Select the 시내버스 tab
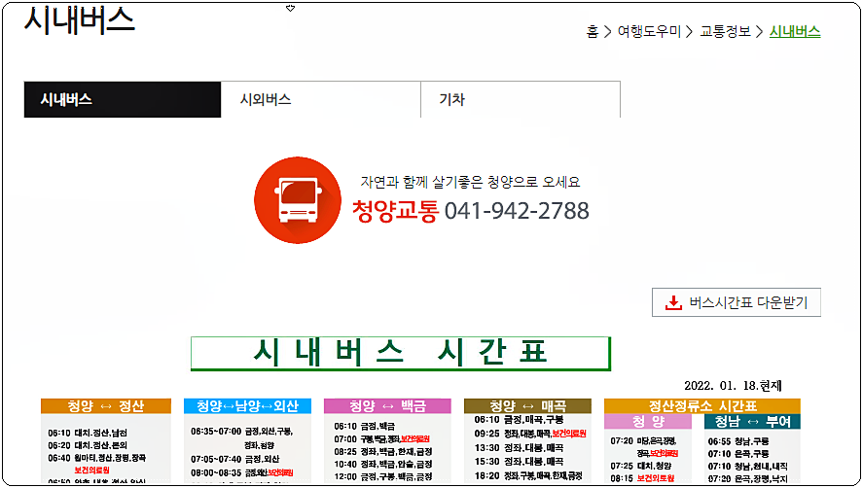Viewport: 863px width, 488px height. click(x=123, y=99)
